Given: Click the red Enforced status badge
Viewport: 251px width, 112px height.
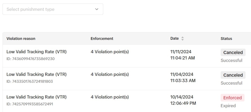Looking at the screenshot, I should point(232,98).
